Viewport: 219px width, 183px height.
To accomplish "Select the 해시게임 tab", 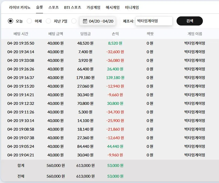I will [113, 8].
